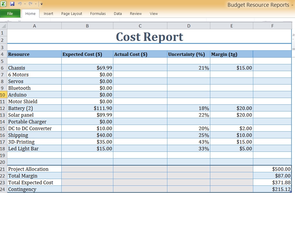Select column F header
295x229 pixels.
tap(273, 26)
